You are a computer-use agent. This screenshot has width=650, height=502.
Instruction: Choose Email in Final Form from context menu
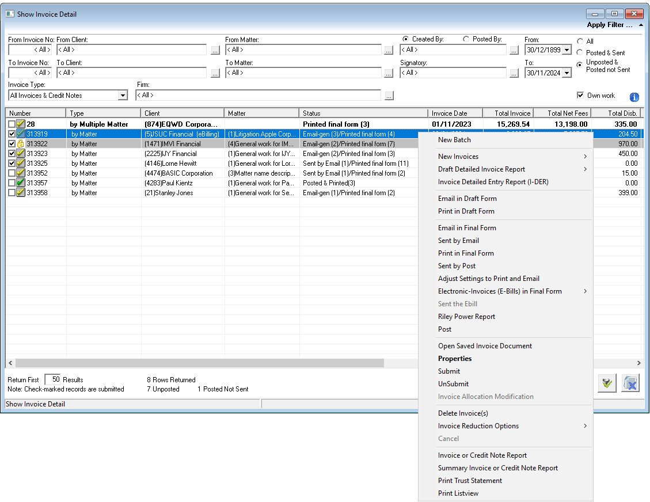pos(467,227)
